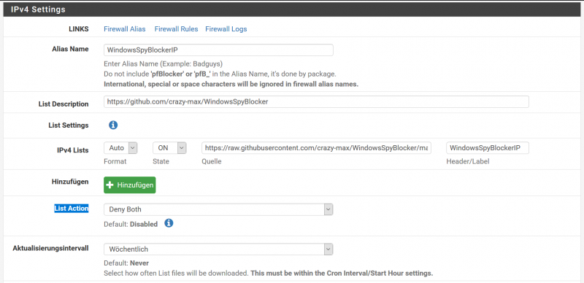The width and height of the screenshot is (584, 283).
Task: Click the Aktualisierungsintervall field label
Action: [x=50, y=248]
